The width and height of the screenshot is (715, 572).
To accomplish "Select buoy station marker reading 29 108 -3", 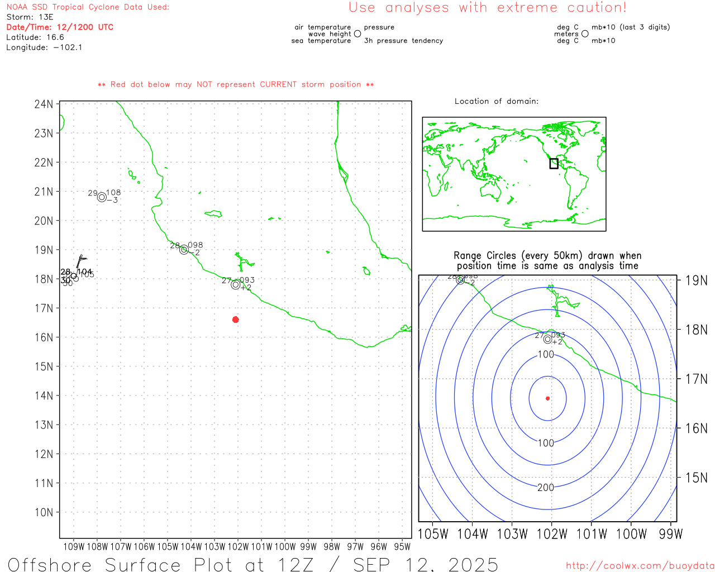I will tap(102, 197).
